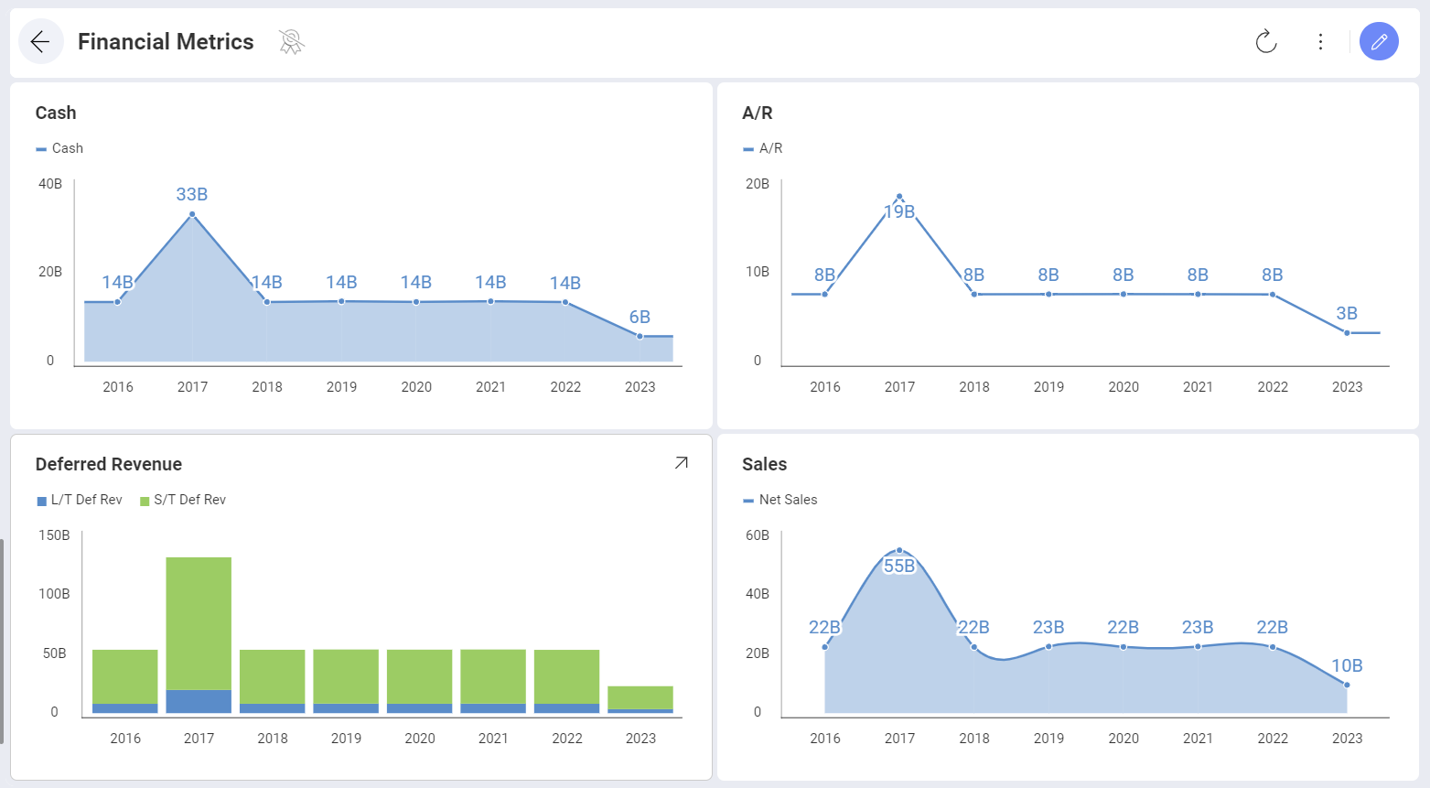Click the left edge scrollbar handle

2,641
